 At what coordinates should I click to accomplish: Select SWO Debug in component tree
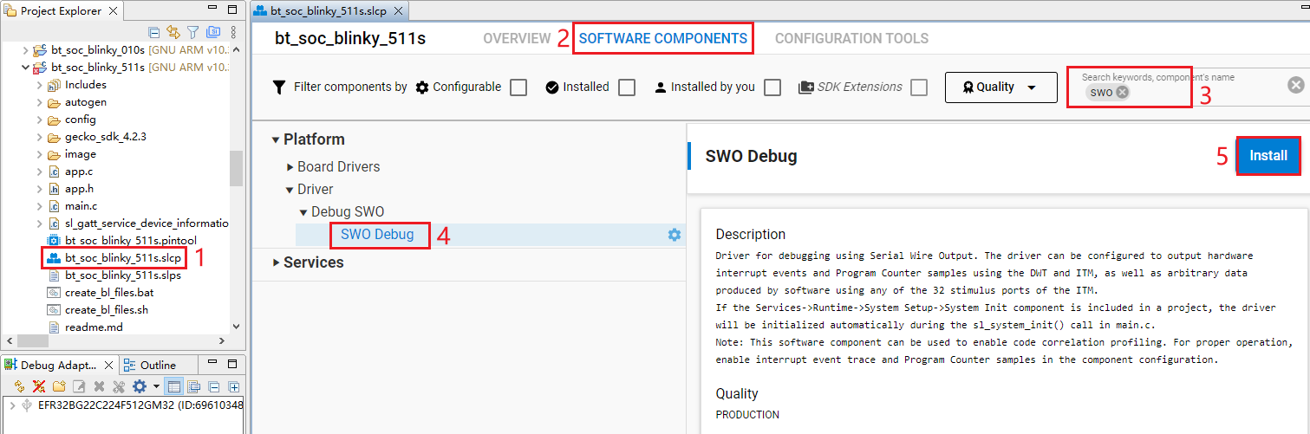pos(377,235)
